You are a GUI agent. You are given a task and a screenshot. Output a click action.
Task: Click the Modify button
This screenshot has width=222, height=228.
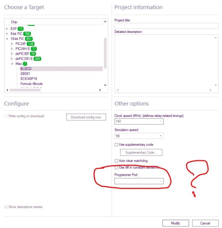[x=175, y=223]
